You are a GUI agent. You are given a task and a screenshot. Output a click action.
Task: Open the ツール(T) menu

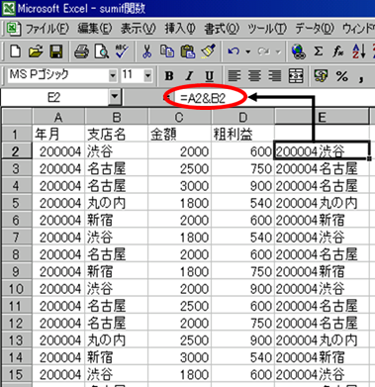(267, 29)
